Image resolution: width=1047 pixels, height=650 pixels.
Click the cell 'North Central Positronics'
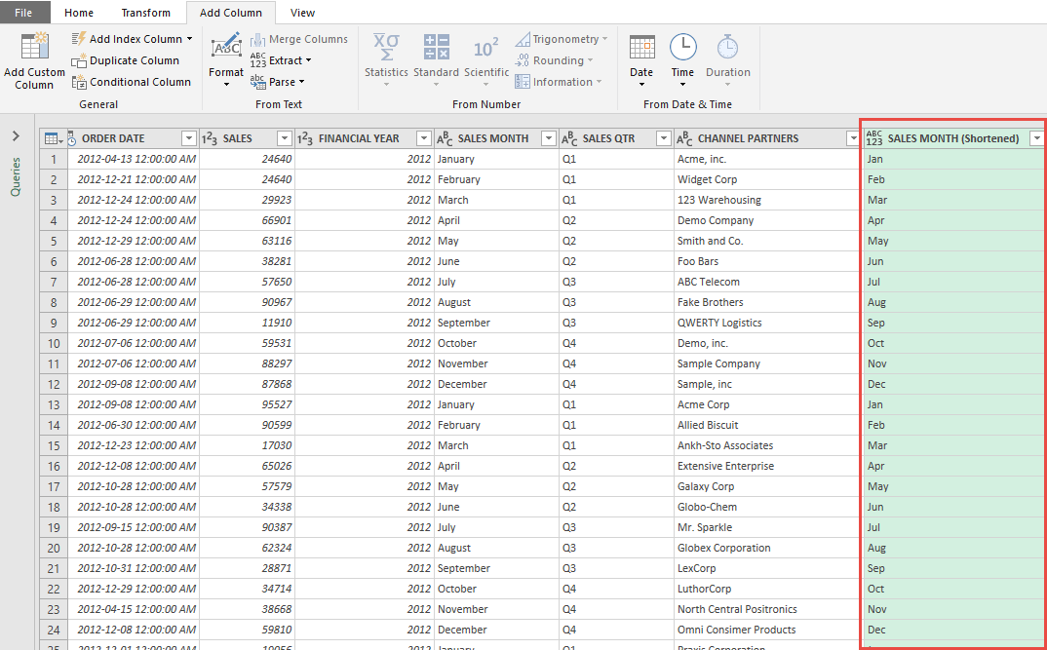(x=767, y=609)
